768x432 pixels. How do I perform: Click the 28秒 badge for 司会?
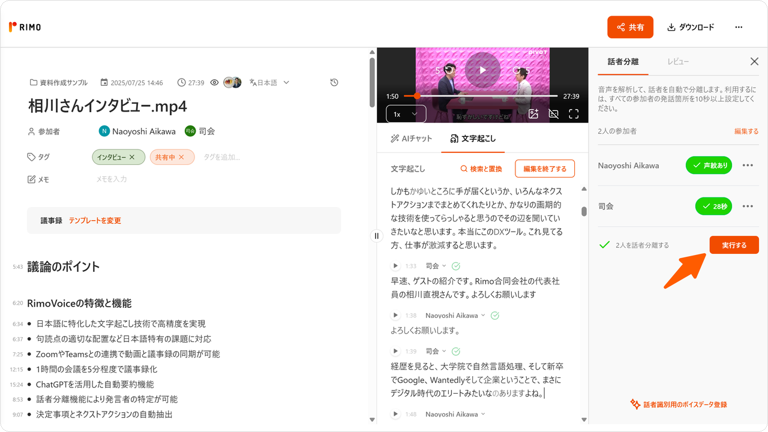[713, 206]
